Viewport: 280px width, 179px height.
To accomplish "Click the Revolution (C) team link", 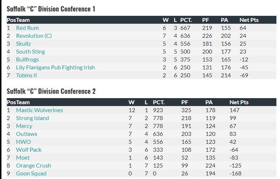I will [34, 36].
